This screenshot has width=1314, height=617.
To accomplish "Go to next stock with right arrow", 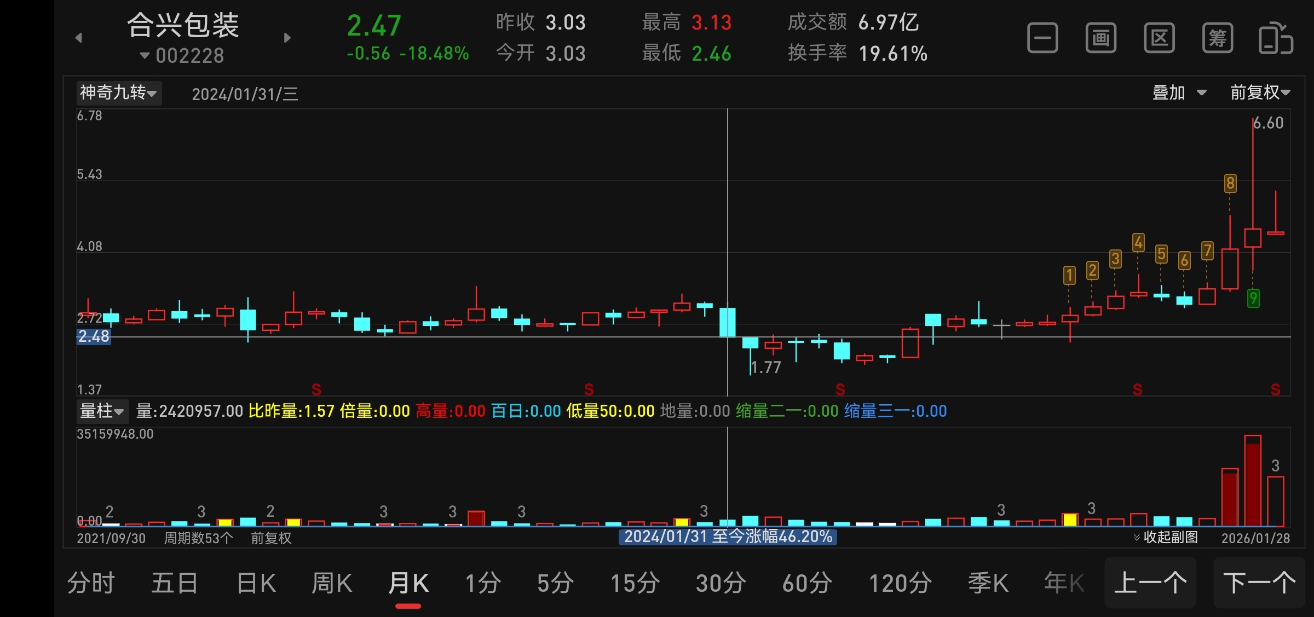I will pyautogui.click(x=287, y=38).
